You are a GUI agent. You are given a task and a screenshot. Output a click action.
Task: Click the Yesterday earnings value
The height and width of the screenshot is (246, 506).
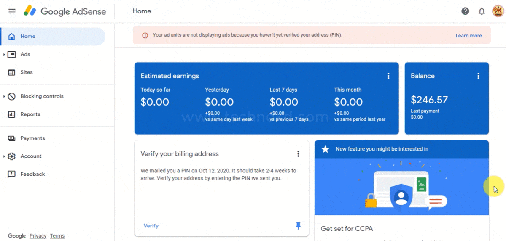tap(219, 102)
